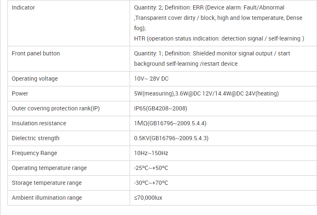Click the Dielectric strength label
Viewport: 317px width, 215px height.
35,138
